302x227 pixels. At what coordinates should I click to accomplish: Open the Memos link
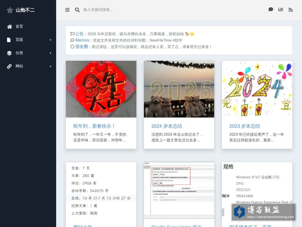[x=82, y=40]
